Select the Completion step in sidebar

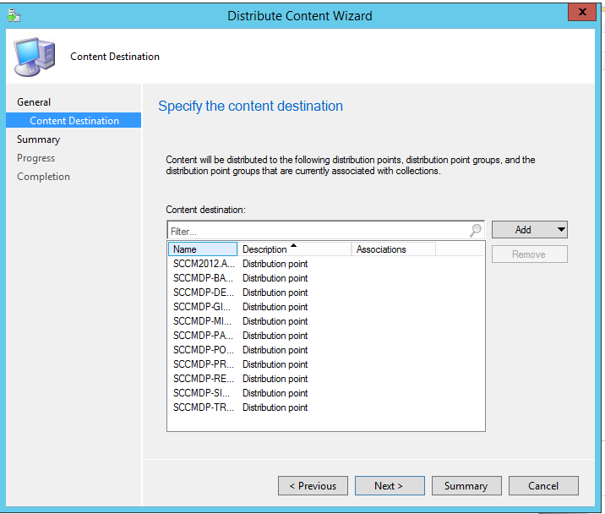(43, 177)
